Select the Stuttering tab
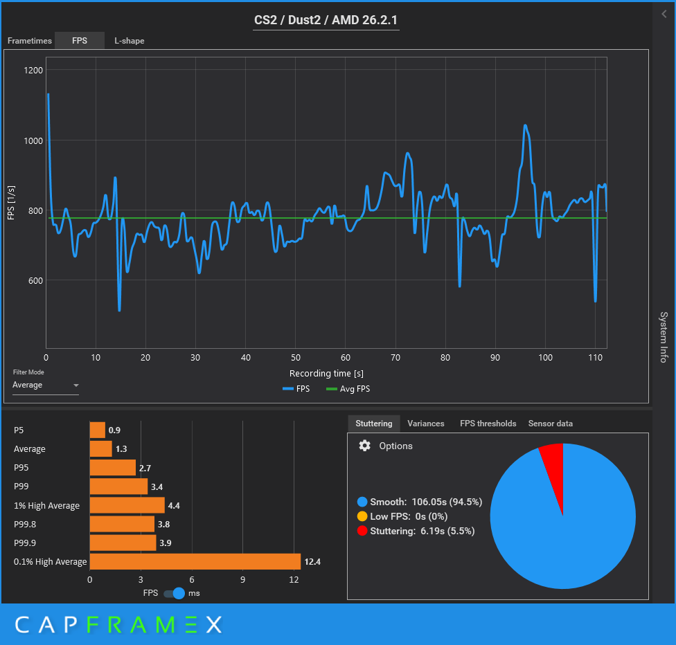 [x=373, y=424]
